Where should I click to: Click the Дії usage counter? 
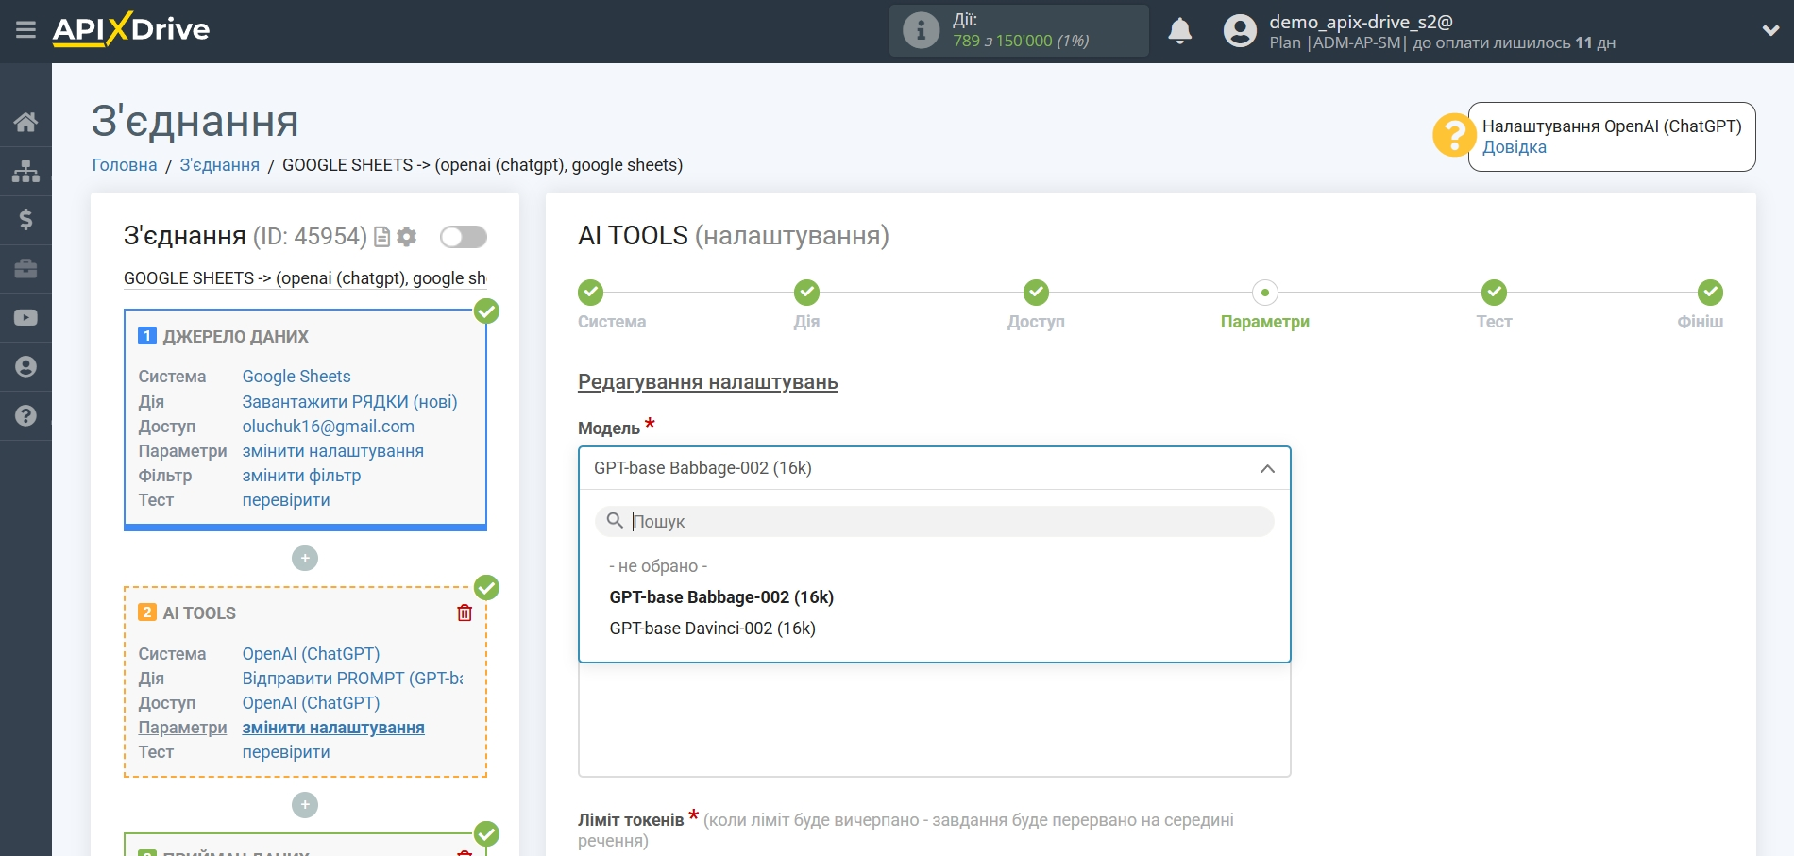click(1020, 30)
